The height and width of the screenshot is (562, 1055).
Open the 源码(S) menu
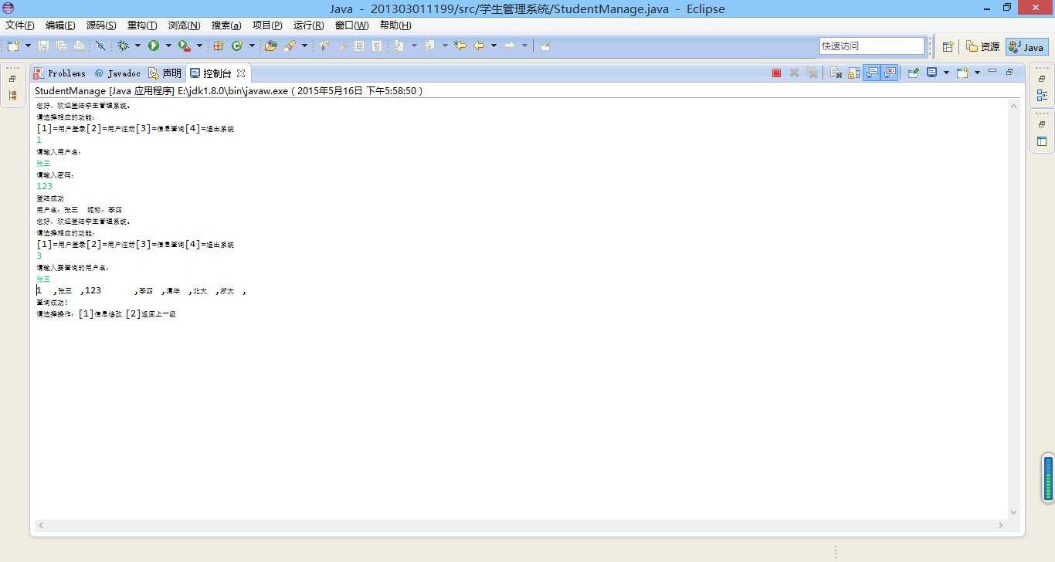[100, 25]
